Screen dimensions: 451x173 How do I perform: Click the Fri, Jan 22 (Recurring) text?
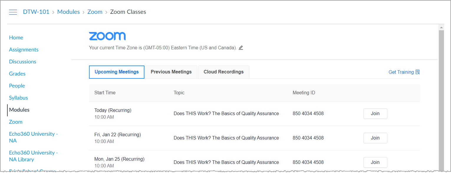pyautogui.click(x=118, y=135)
